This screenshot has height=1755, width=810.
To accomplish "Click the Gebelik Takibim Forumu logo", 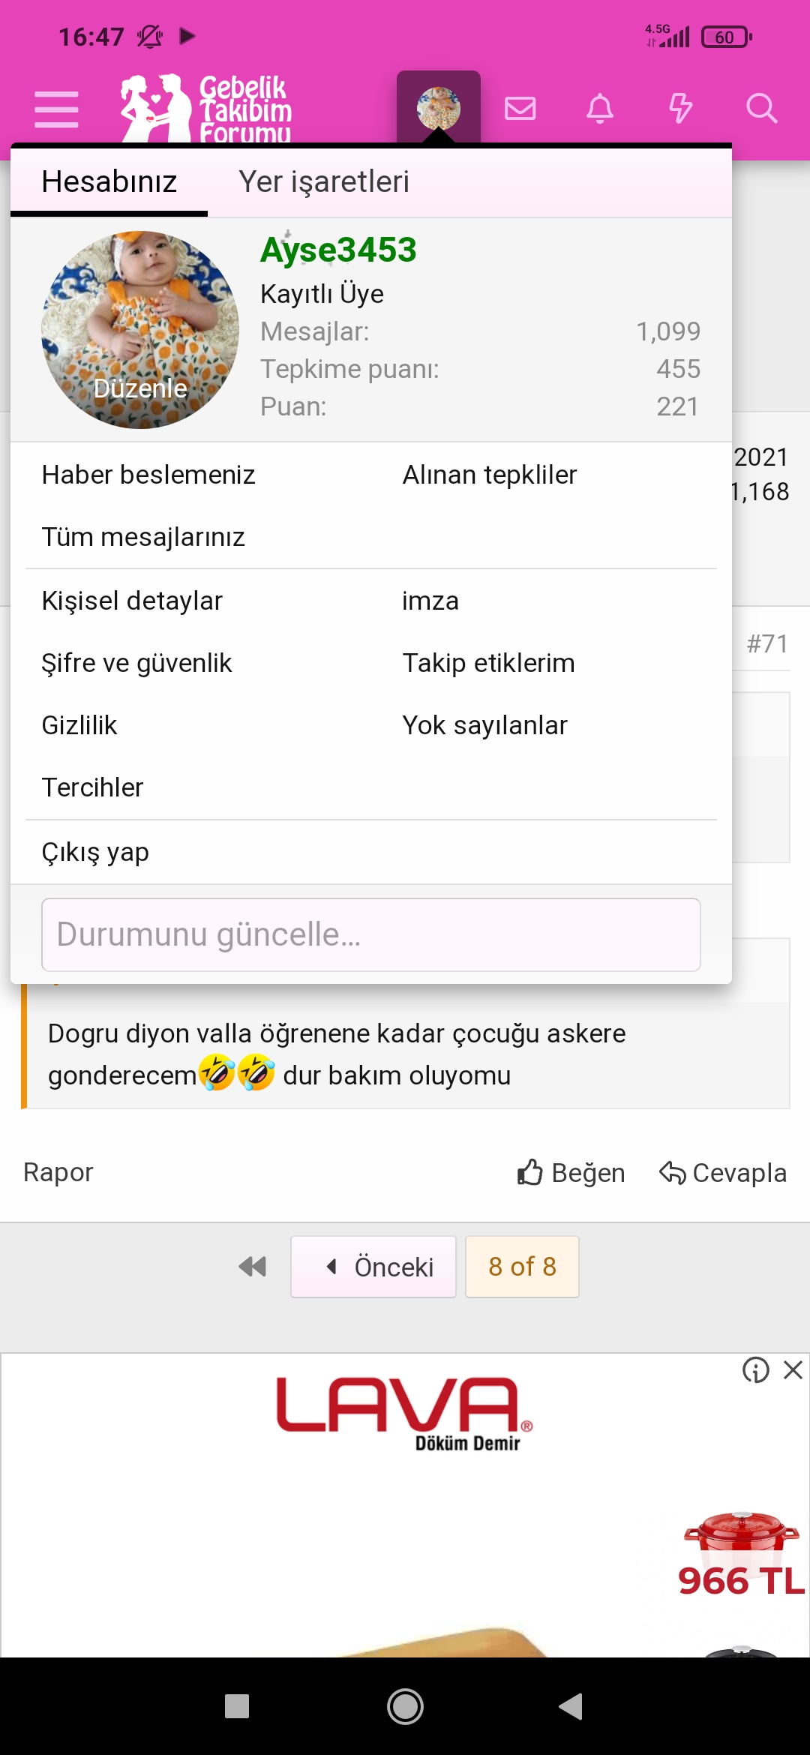I will (x=207, y=109).
